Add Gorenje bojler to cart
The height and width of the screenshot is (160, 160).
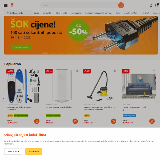coord(75,121)
